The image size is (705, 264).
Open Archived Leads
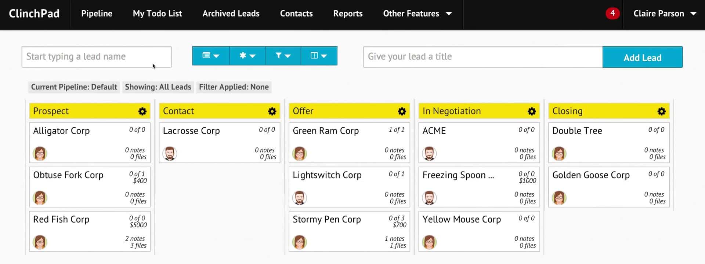pos(231,14)
